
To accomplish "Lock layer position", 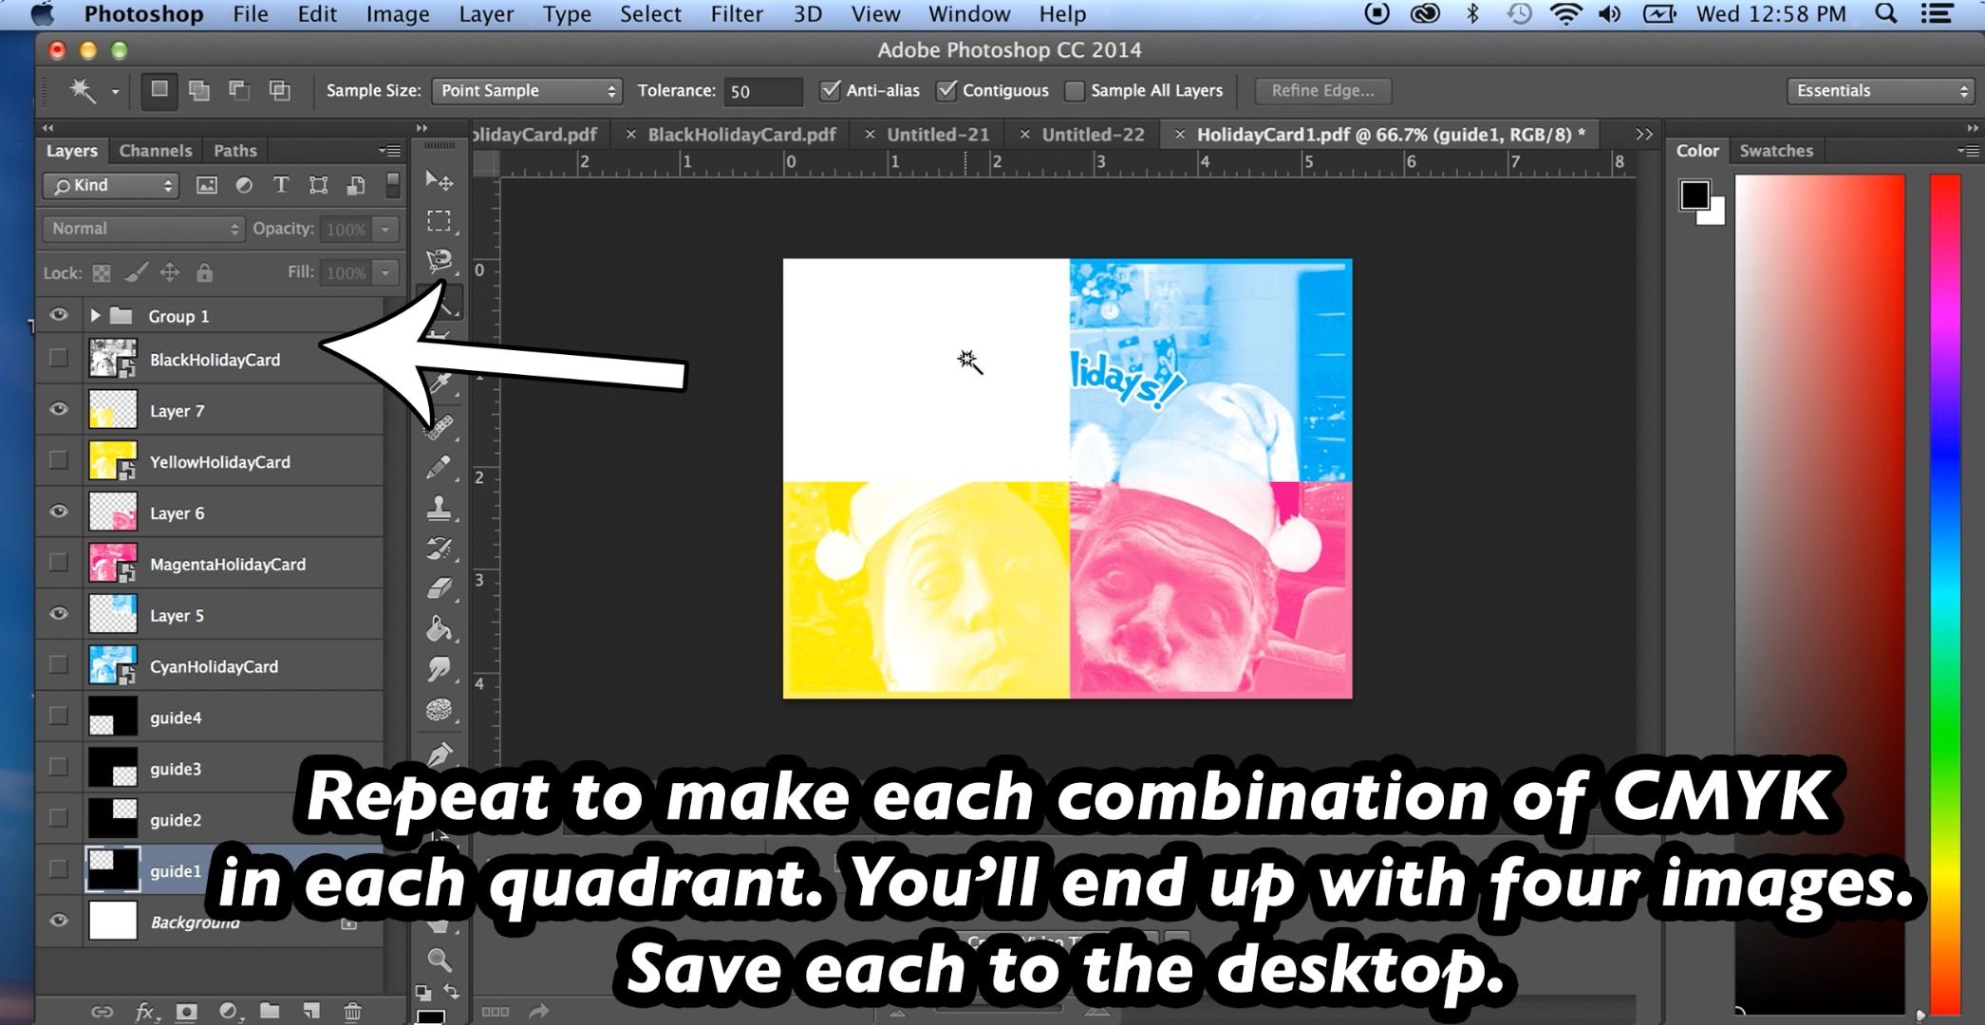I will (170, 273).
